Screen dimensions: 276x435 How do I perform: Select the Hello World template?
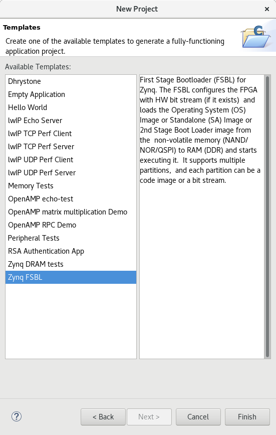tap(71, 107)
